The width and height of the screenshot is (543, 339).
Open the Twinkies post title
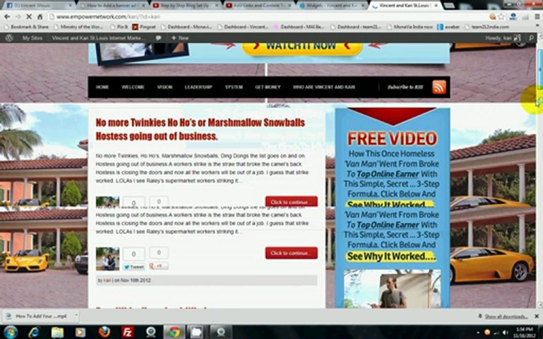[x=200, y=129]
